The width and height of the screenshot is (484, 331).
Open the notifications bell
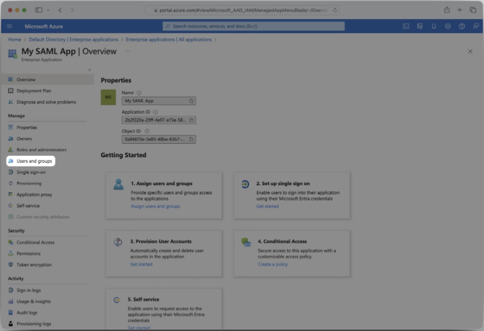434,26
